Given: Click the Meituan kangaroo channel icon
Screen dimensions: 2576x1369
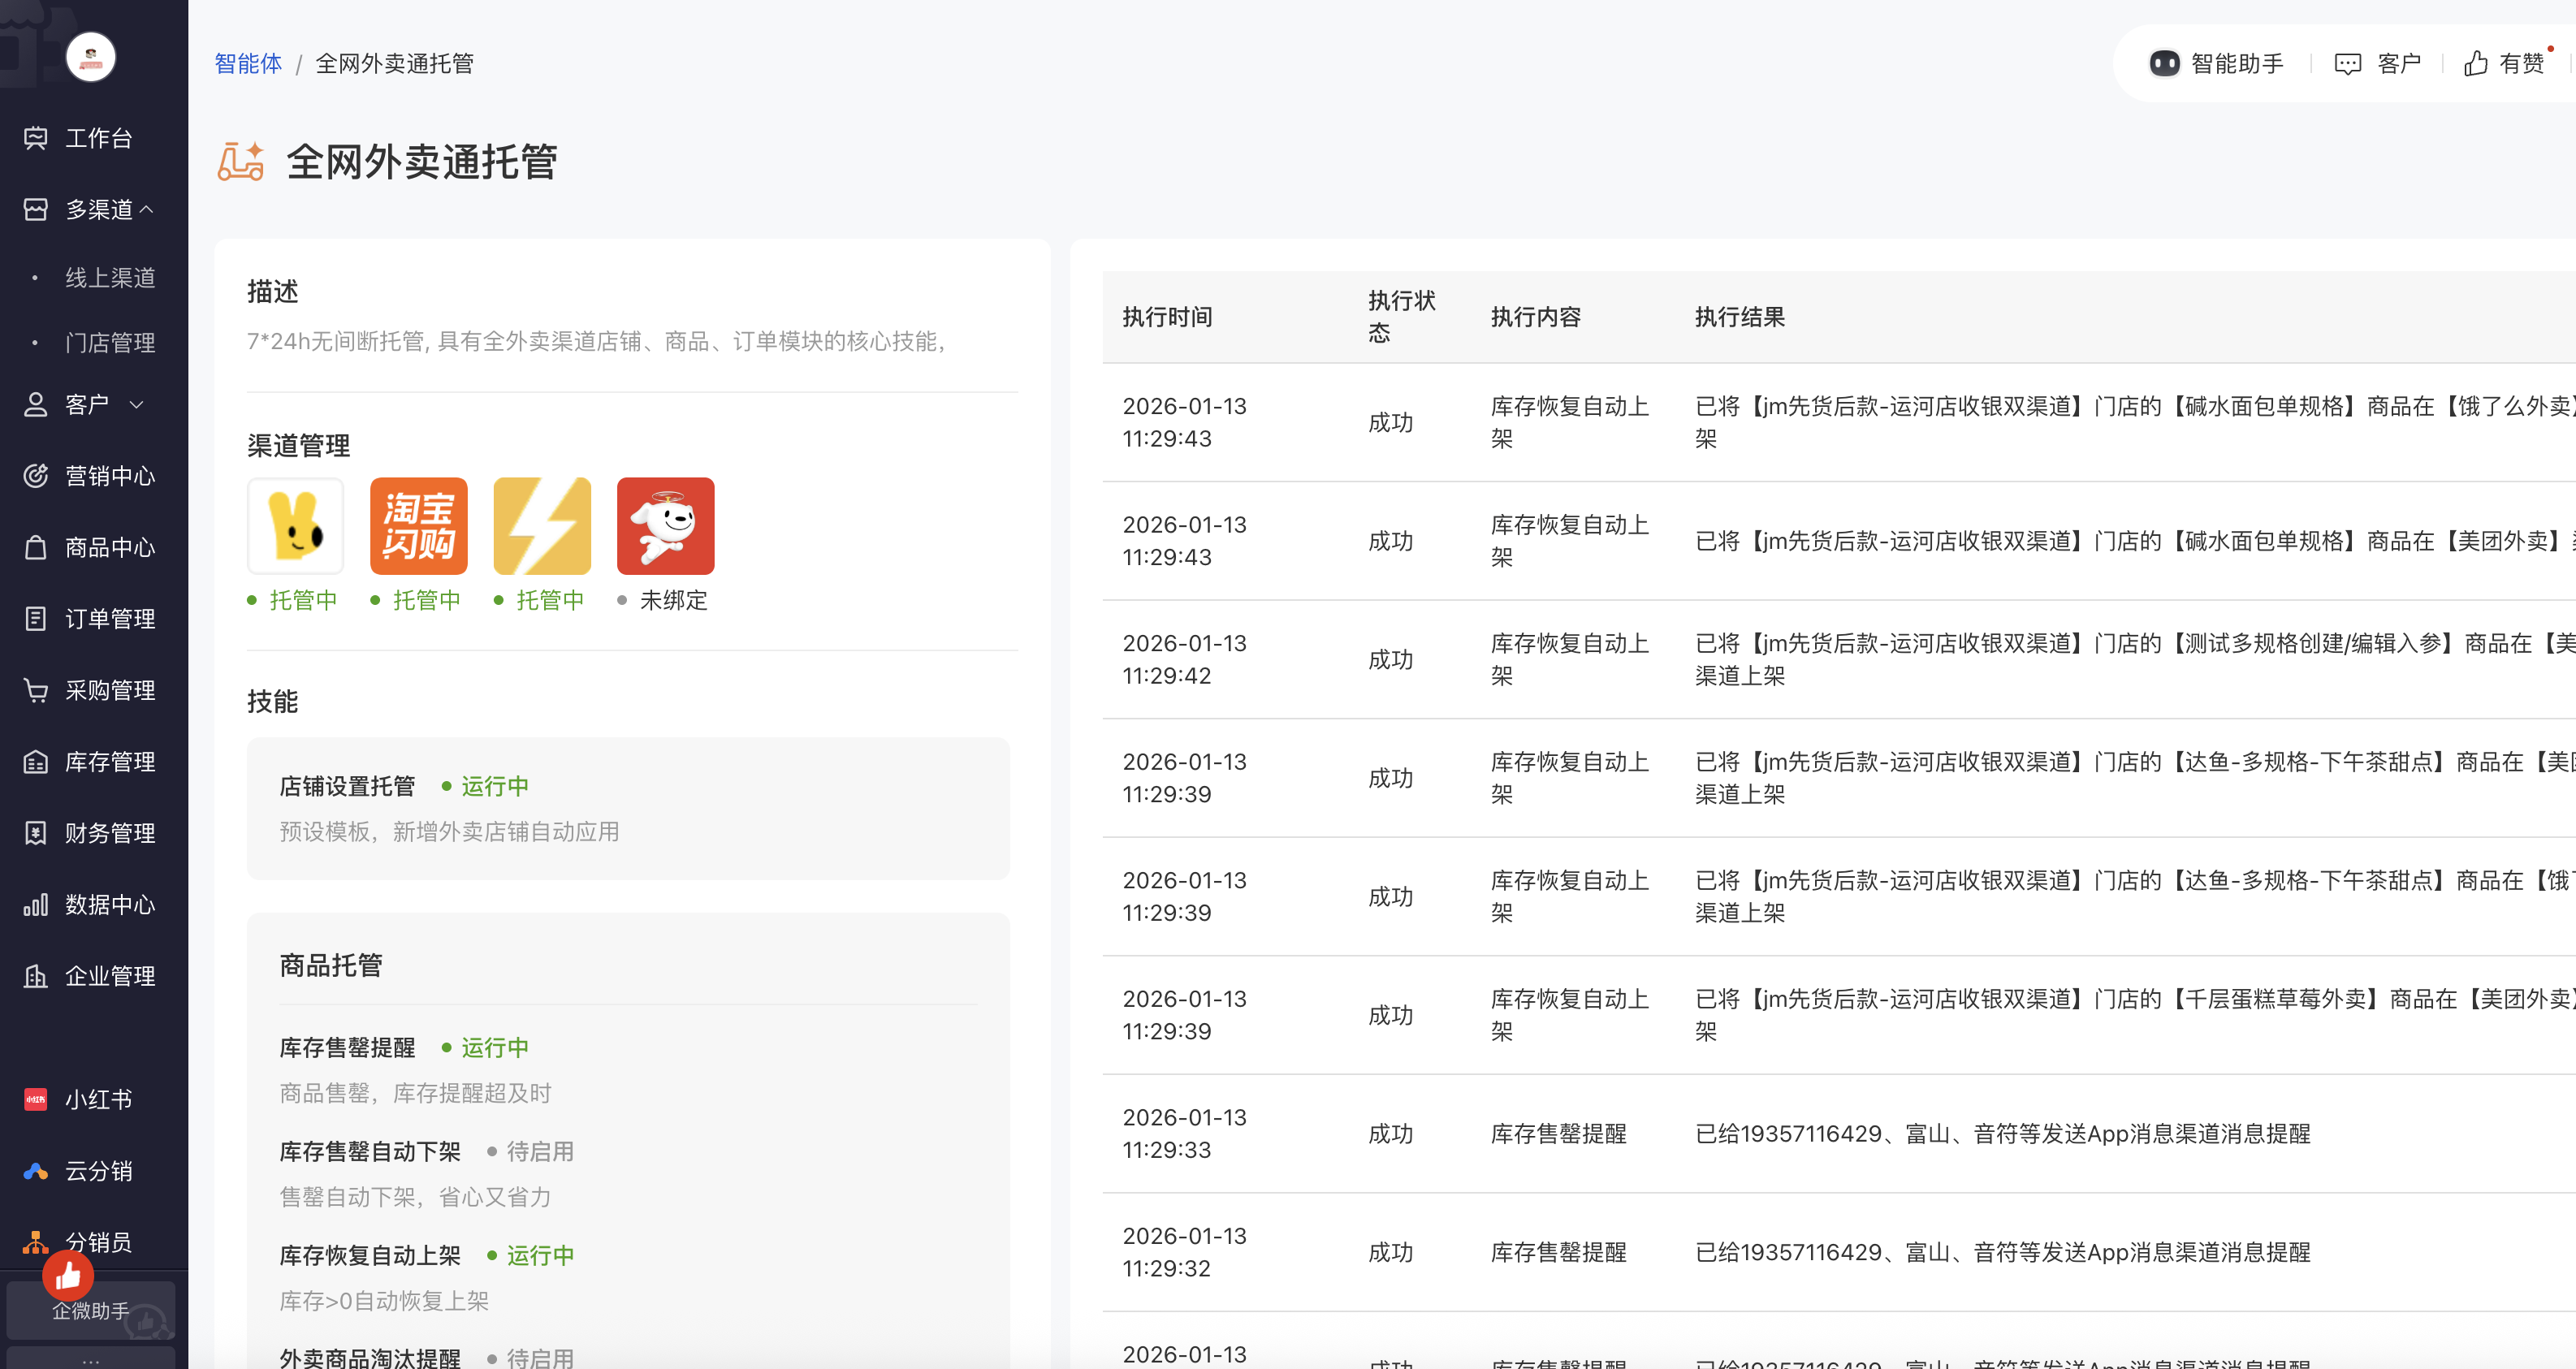Looking at the screenshot, I should (295, 526).
